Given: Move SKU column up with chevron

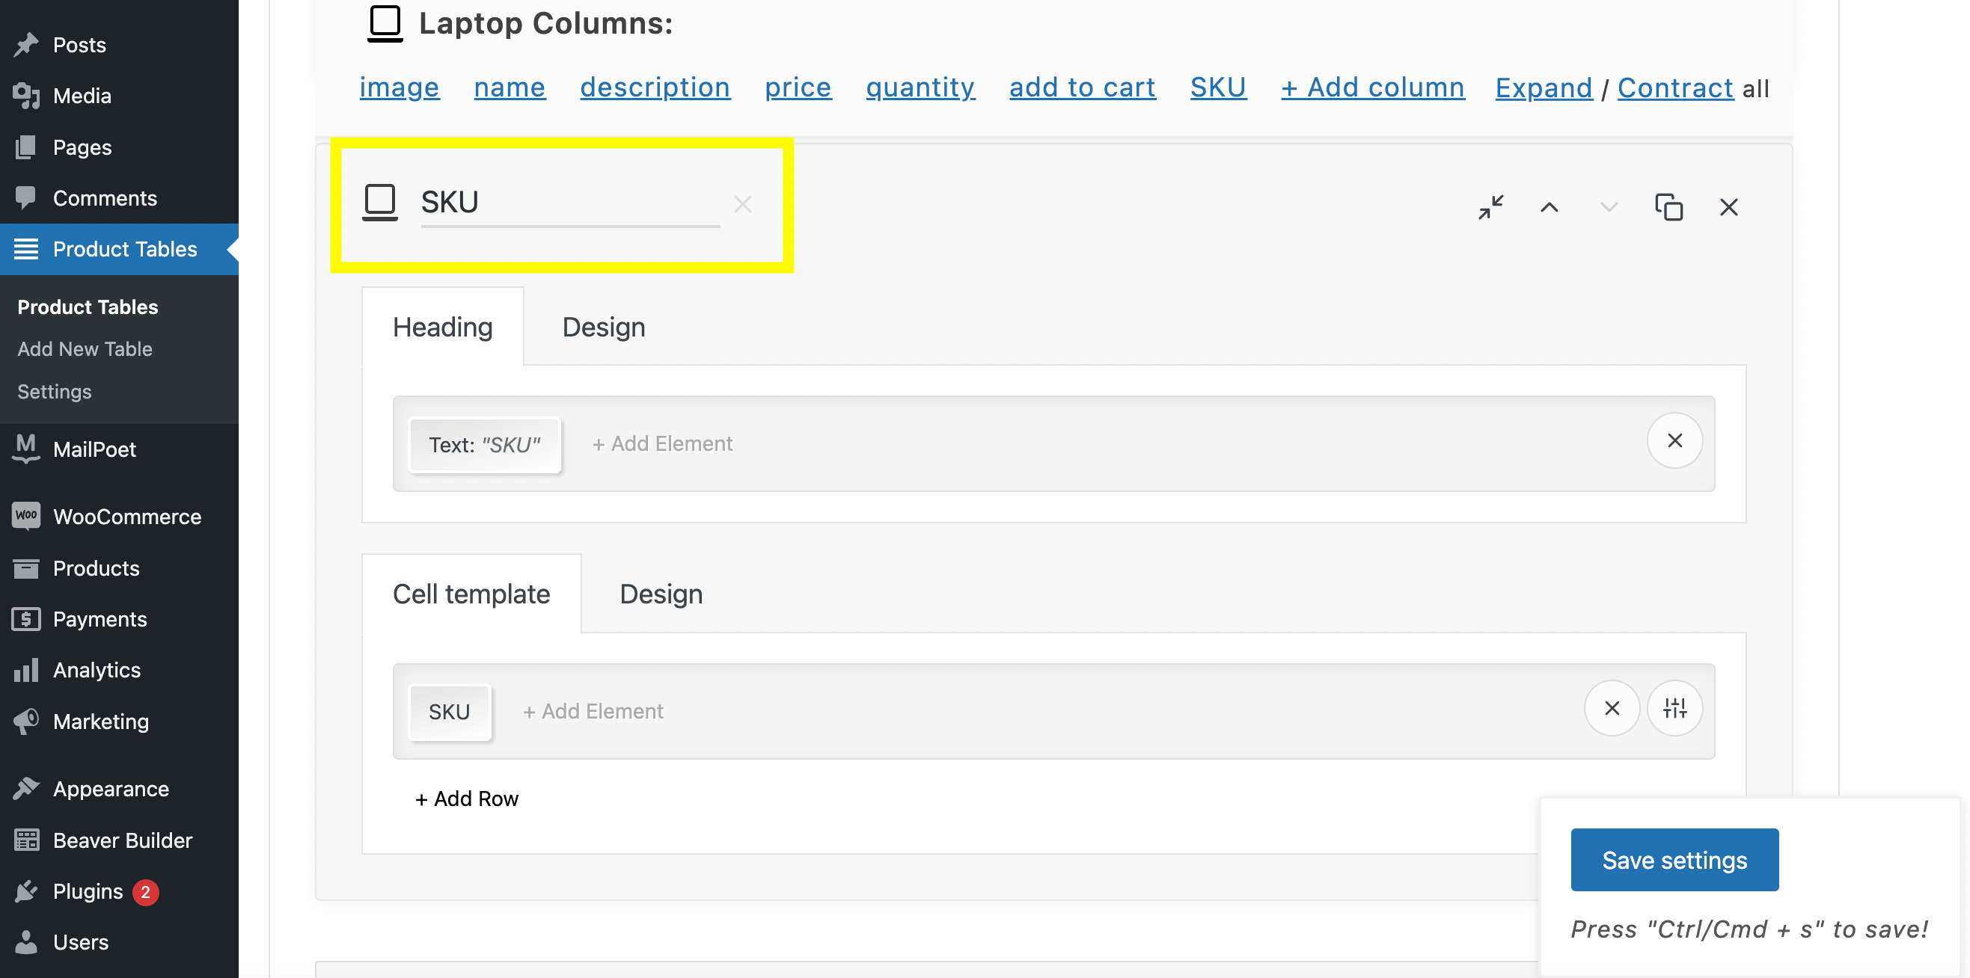Looking at the screenshot, I should [1549, 207].
